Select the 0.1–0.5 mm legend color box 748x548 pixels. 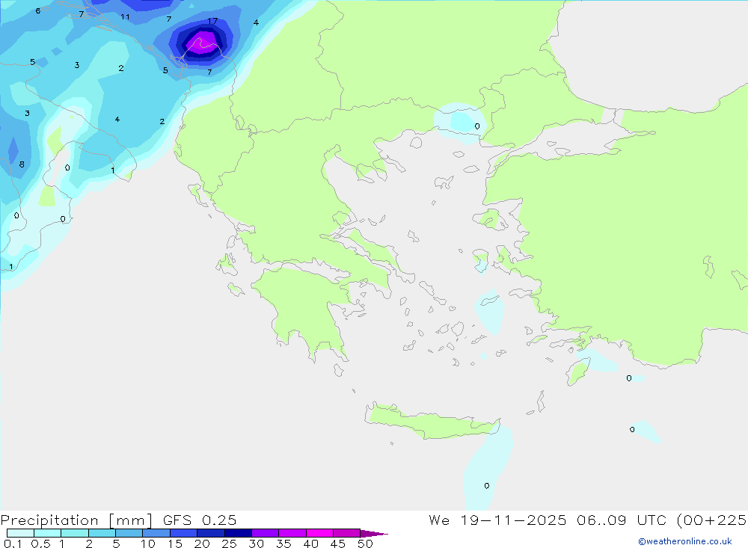(20, 533)
